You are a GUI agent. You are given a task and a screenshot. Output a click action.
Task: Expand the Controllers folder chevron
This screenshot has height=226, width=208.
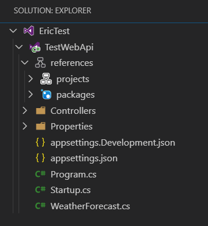[x=25, y=110]
